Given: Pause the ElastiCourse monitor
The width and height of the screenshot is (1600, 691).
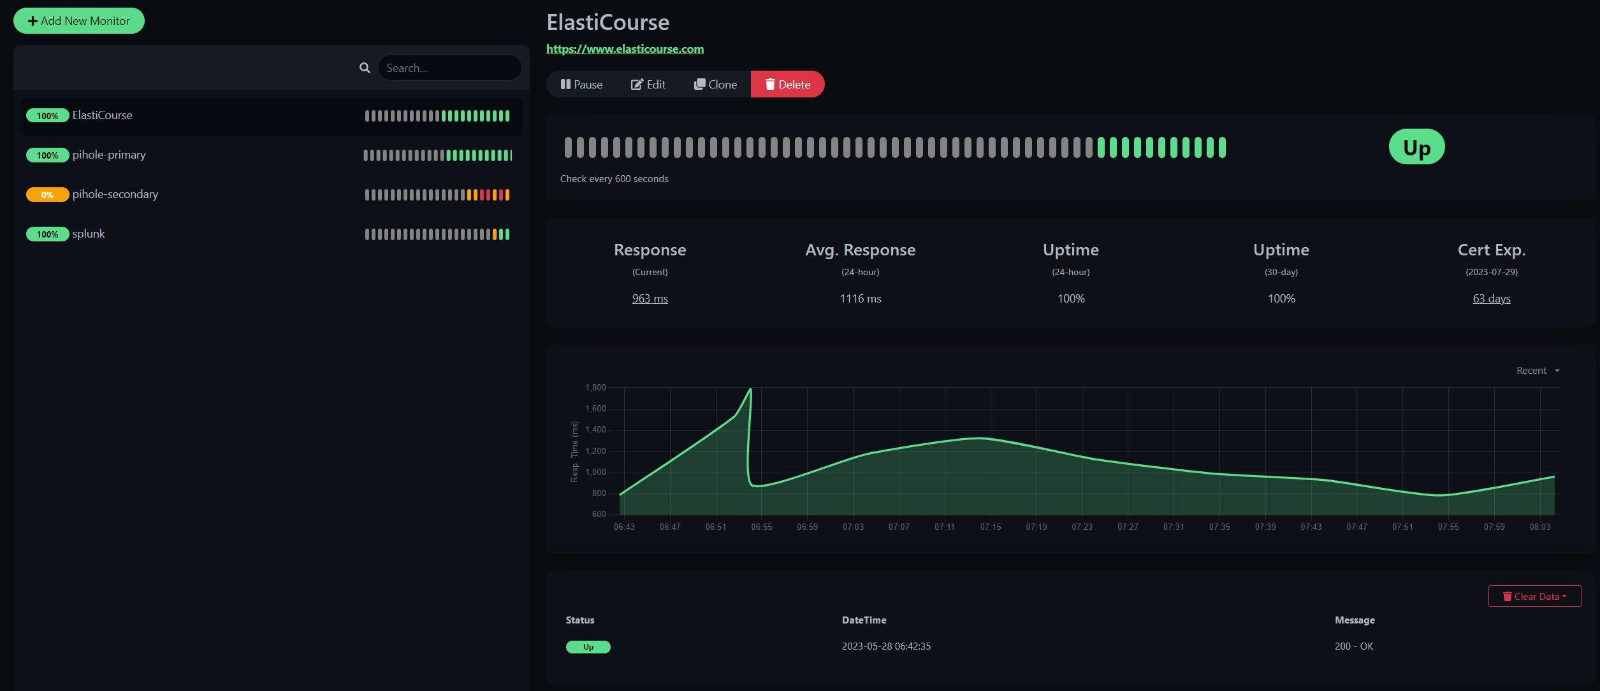Looking at the screenshot, I should (x=581, y=84).
